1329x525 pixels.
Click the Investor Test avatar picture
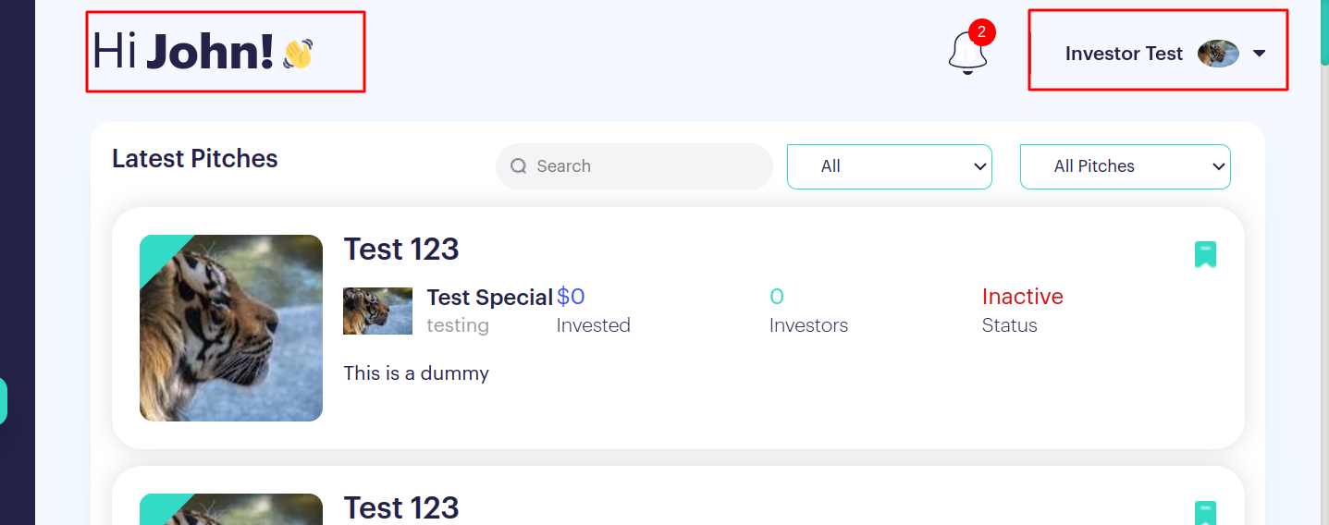(x=1218, y=54)
